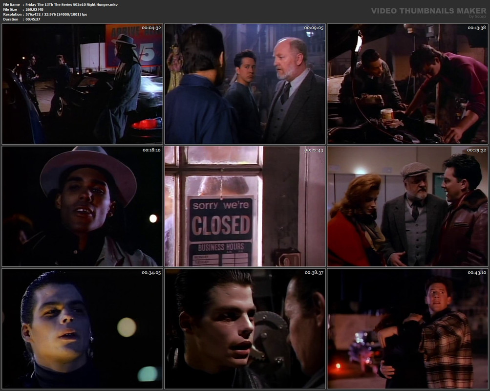The height and width of the screenshot is (391, 490).
Task: Click the resolution value 576x432 / 23.976 fps
Action: [56, 14]
